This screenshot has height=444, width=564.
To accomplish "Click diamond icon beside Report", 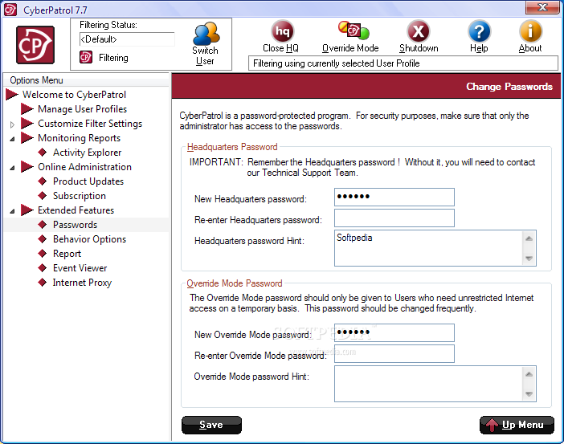I will [43, 254].
